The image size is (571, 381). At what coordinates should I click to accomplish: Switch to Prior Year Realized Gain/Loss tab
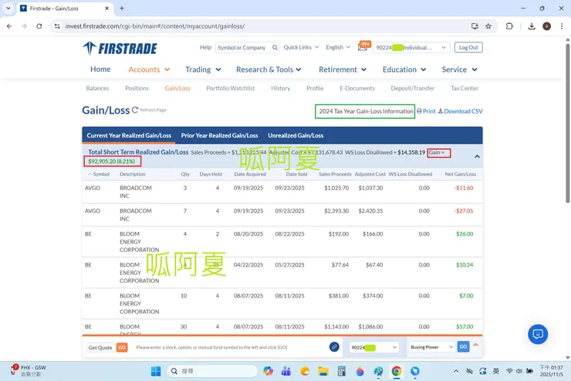(x=220, y=135)
